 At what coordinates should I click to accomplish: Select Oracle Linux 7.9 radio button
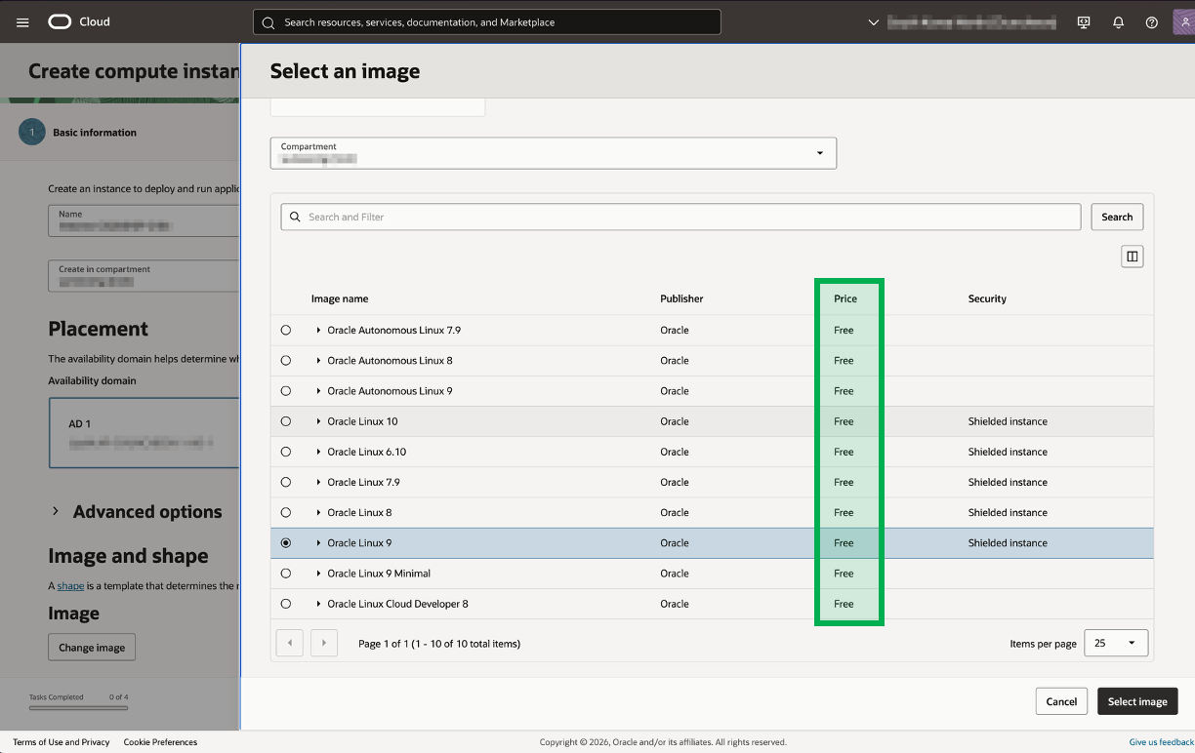(x=286, y=482)
